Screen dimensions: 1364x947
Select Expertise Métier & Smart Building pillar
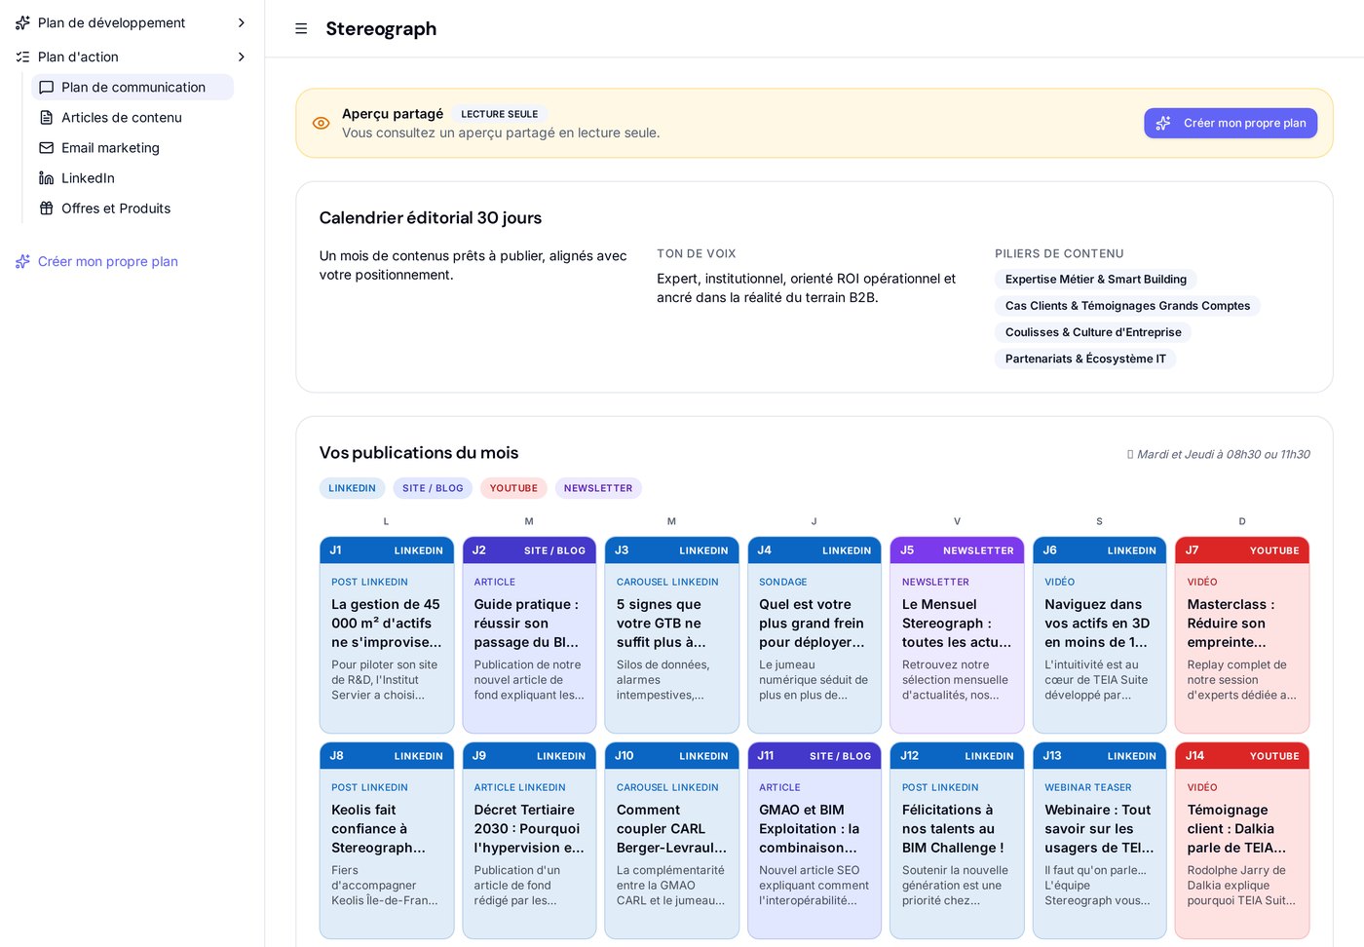point(1096,280)
